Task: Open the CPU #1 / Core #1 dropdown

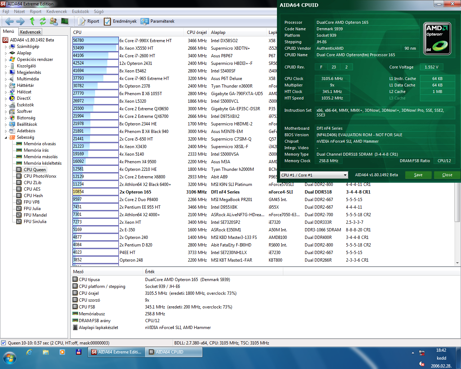Action: pos(314,175)
